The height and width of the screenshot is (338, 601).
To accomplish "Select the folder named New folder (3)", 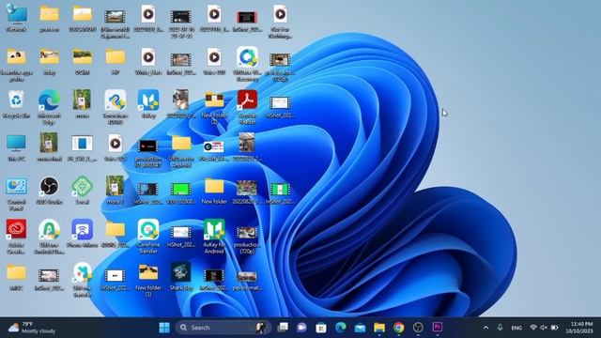I will click(x=148, y=280).
